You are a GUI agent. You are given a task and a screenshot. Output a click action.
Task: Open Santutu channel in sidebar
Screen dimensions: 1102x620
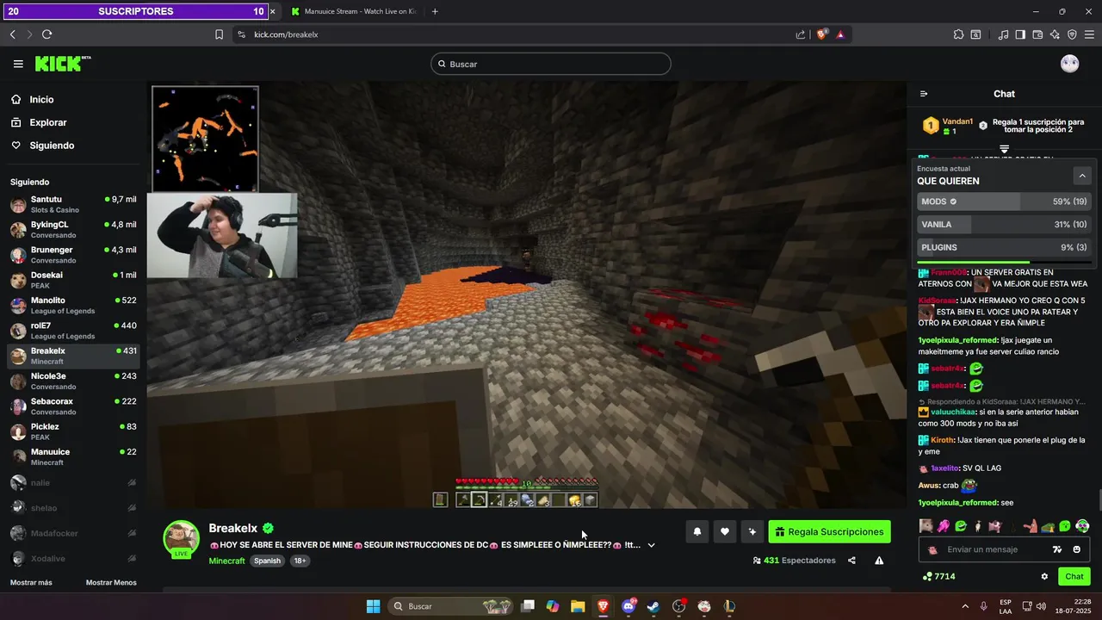[x=73, y=204]
